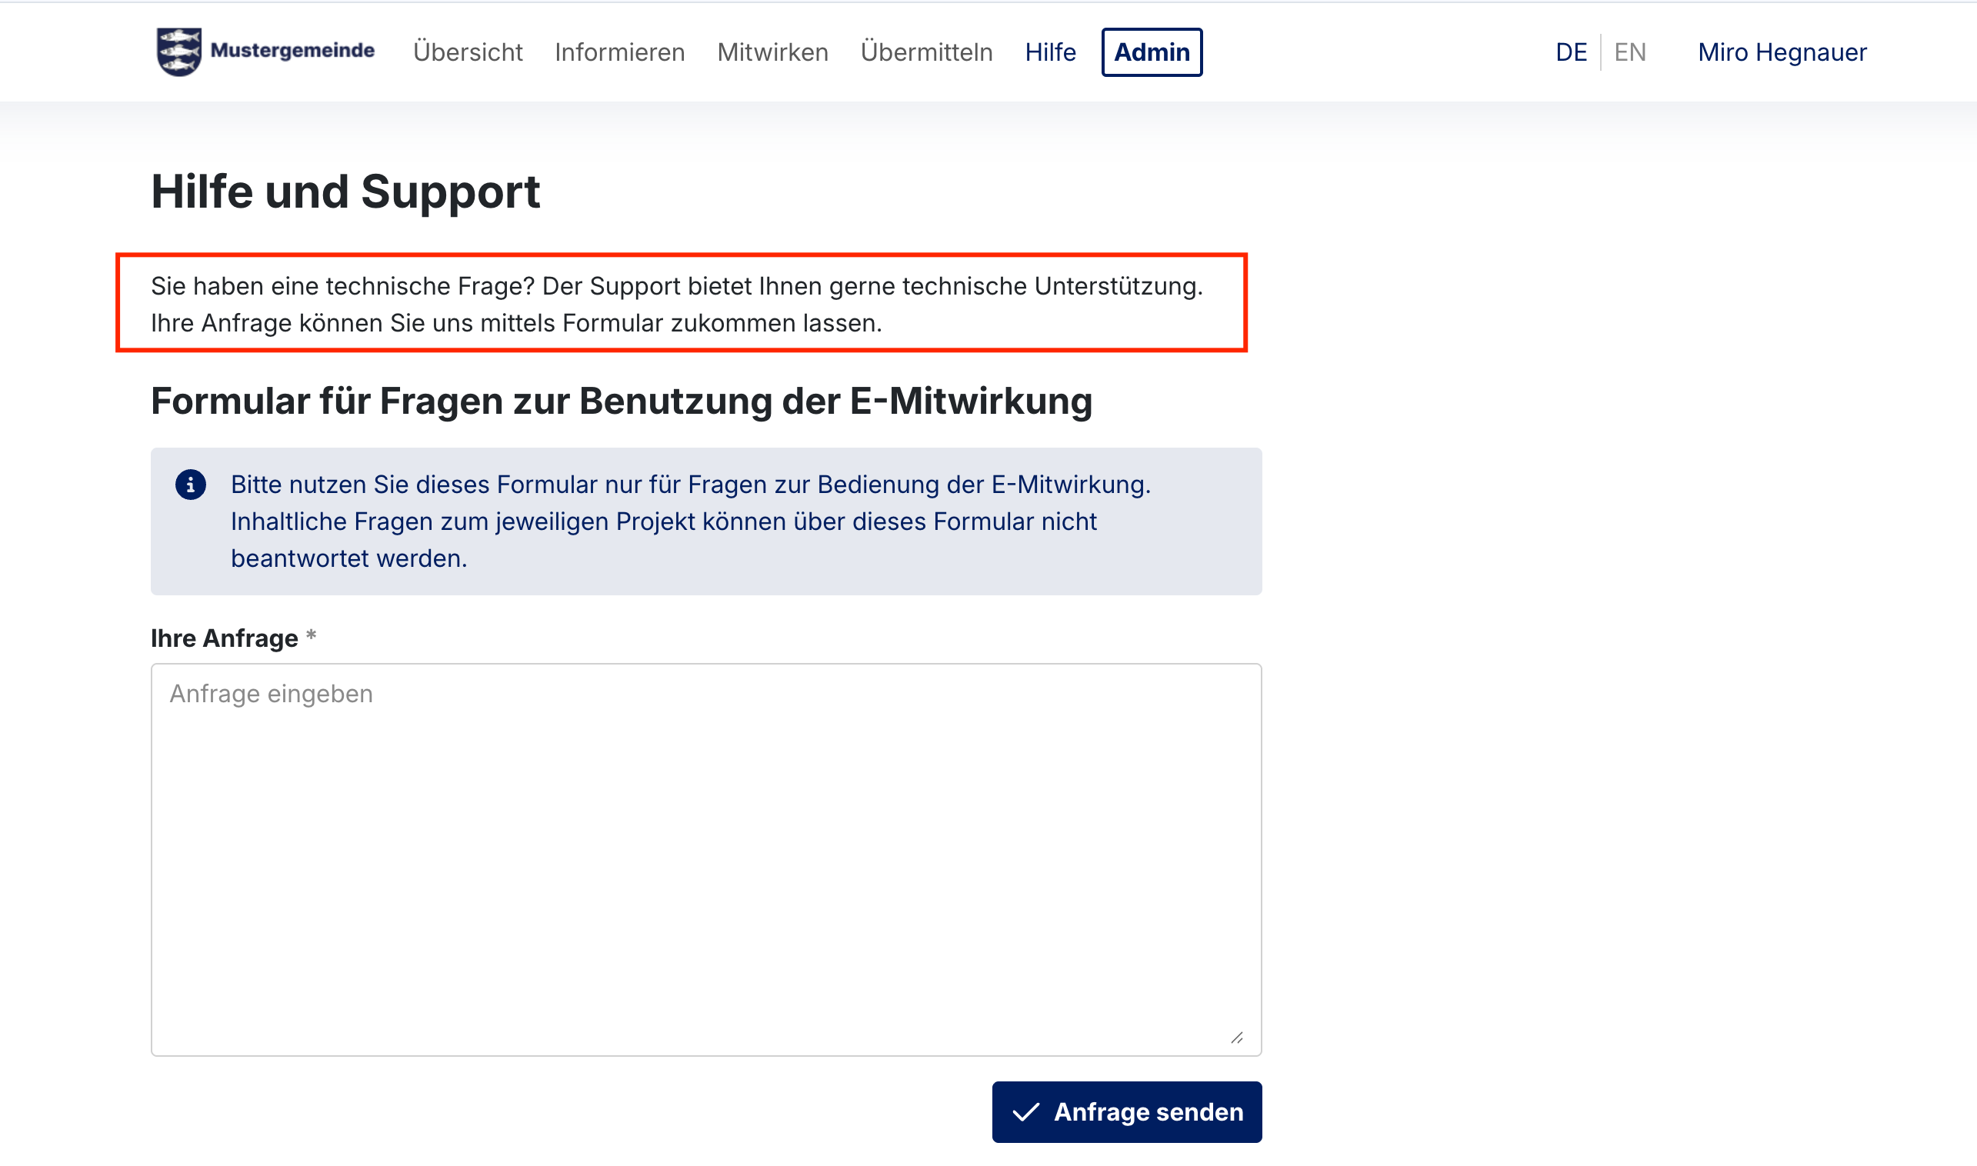Click the Mustergemeinde site name text
Viewport: 1977px width, 1166px height.
coord(292,50)
